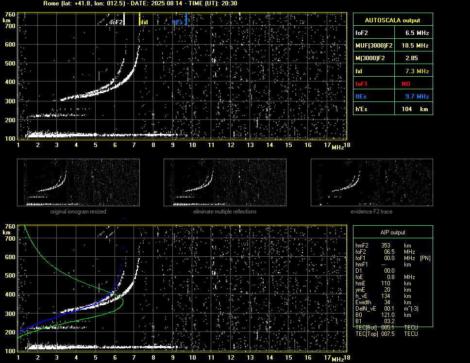
Task: Click the top ionogram 18 MHz axis label
Action: click(x=347, y=145)
